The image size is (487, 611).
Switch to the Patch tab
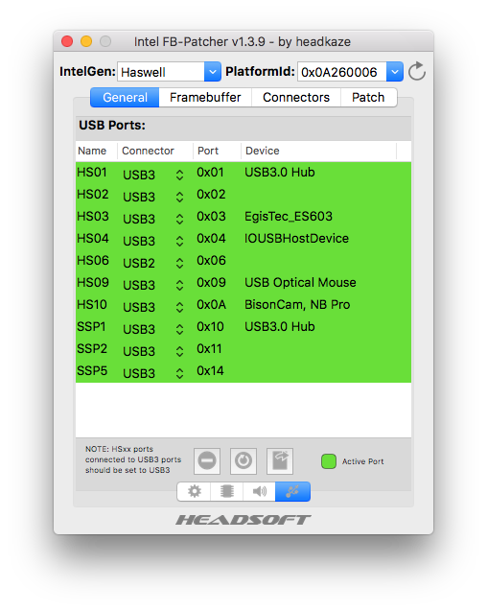[x=368, y=98]
